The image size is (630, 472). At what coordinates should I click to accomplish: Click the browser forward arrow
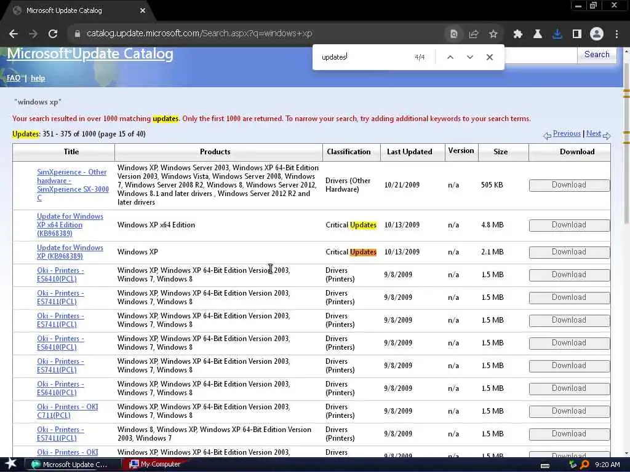33,34
